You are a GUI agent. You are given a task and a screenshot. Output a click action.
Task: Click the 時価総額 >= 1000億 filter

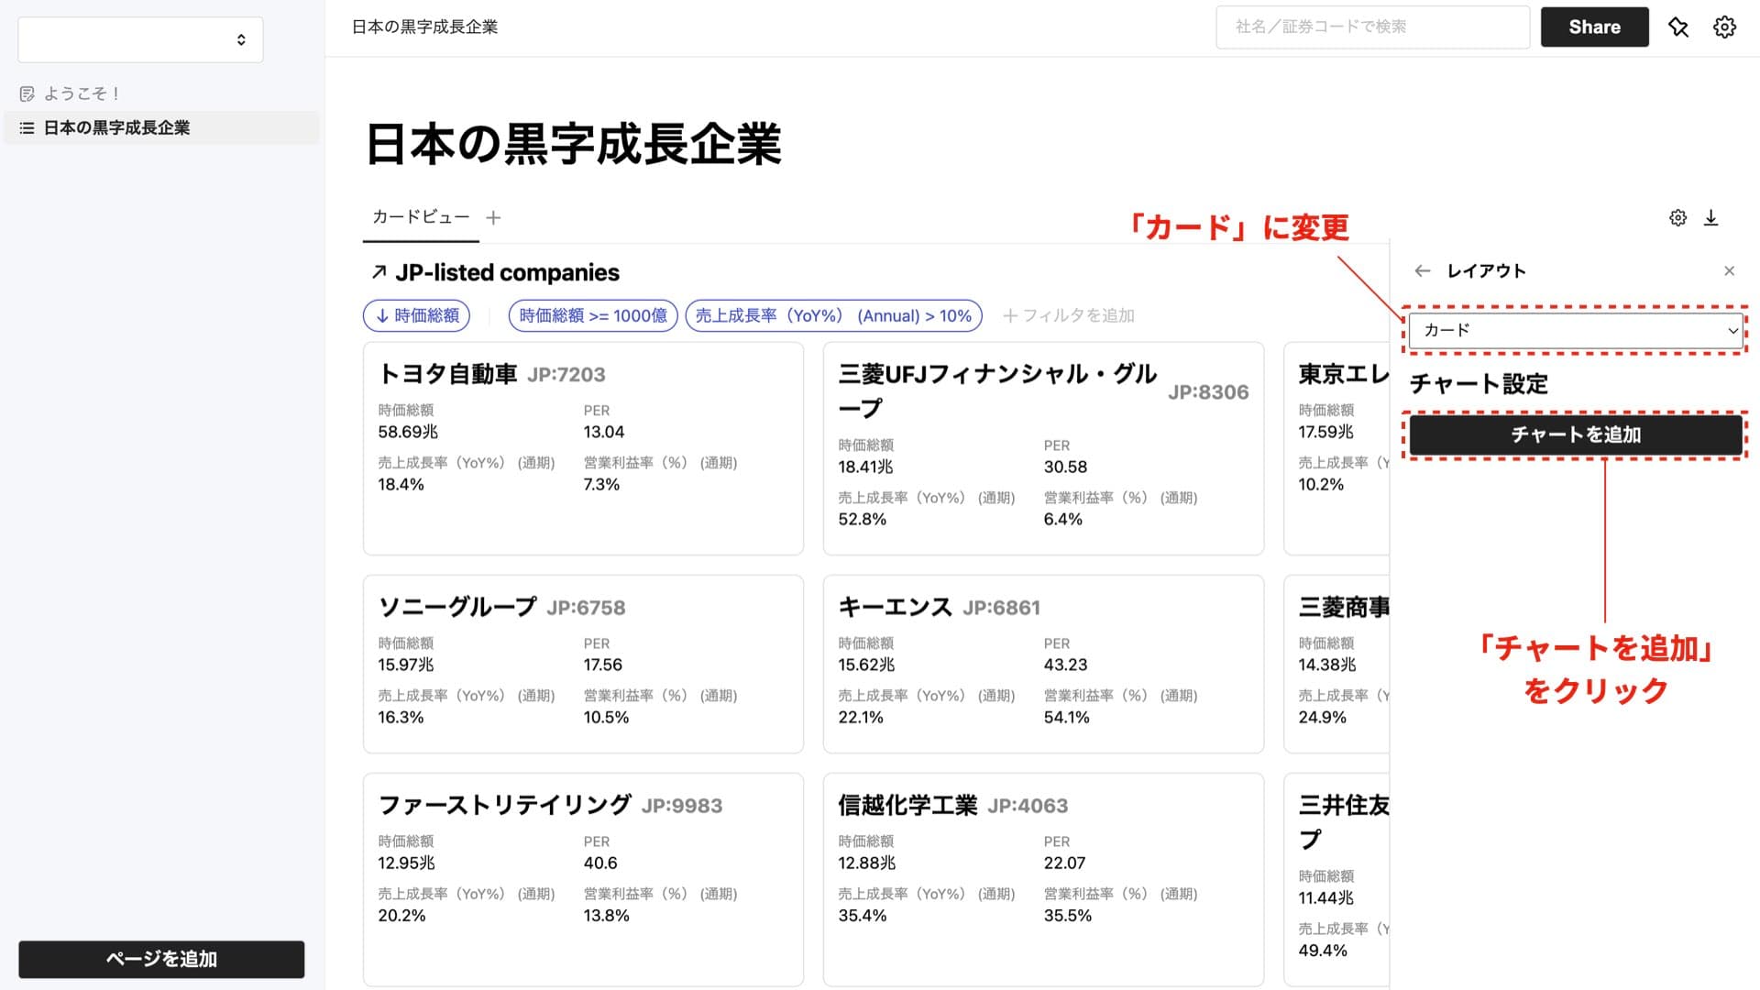coord(593,315)
